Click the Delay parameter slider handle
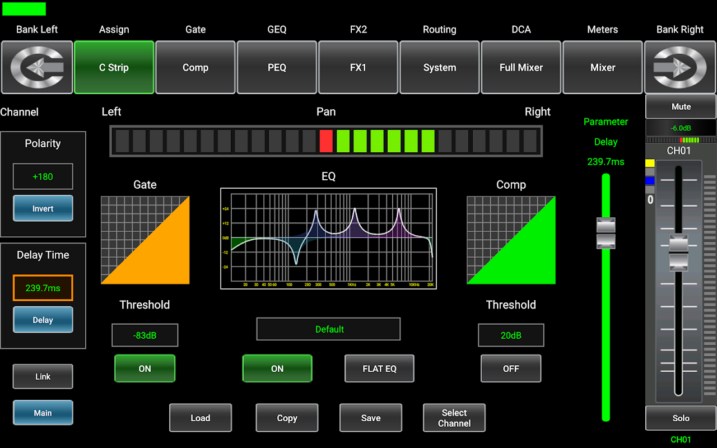 (606, 233)
